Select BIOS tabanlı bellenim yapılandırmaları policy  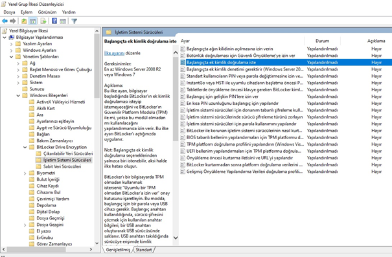tap(245, 137)
